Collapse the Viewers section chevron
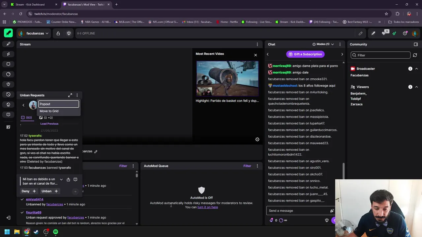Screen dimensions: 422x237 [416, 87]
